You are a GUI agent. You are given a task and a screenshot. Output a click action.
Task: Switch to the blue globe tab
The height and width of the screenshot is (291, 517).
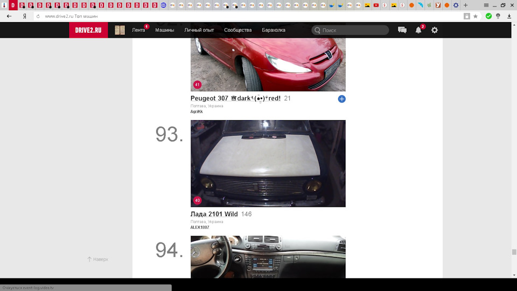[164, 5]
